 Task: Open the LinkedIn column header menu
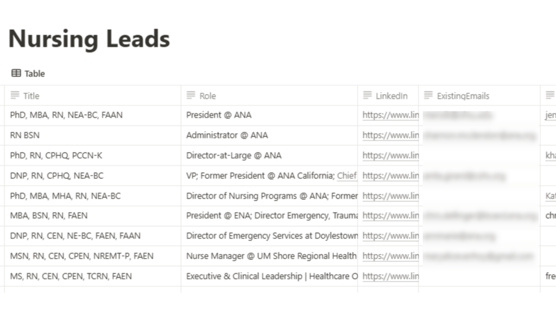coord(388,95)
